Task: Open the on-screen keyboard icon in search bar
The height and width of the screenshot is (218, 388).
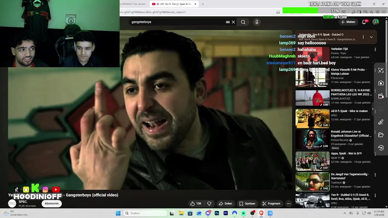Action: pyautogui.click(x=228, y=22)
